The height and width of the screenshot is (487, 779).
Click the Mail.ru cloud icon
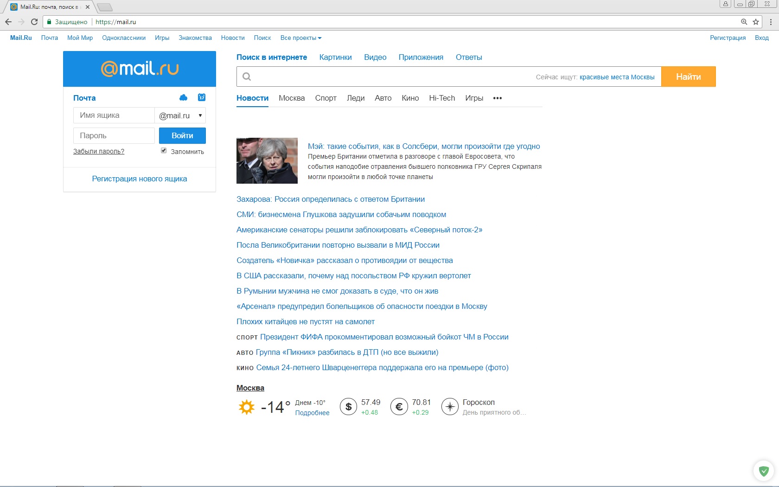pos(183,97)
